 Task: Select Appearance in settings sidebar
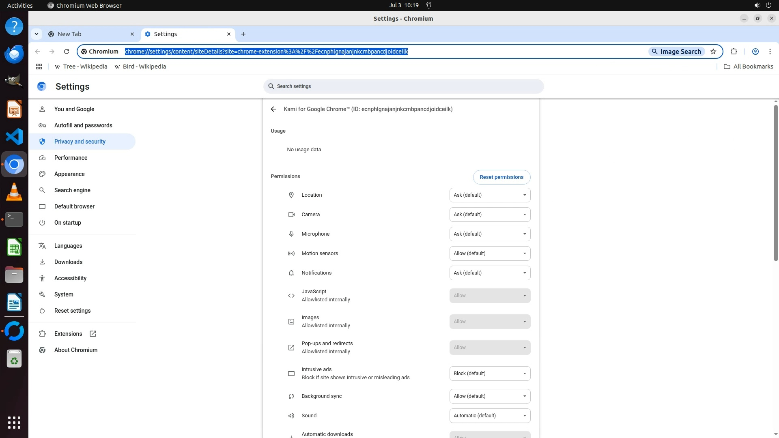coord(69,174)
